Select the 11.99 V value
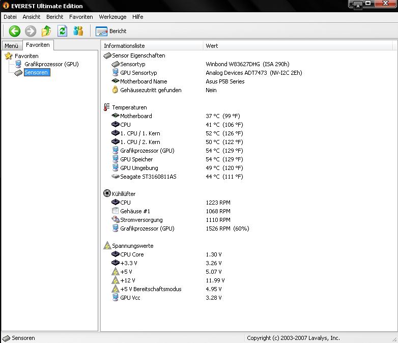 (x=215, y=280)
